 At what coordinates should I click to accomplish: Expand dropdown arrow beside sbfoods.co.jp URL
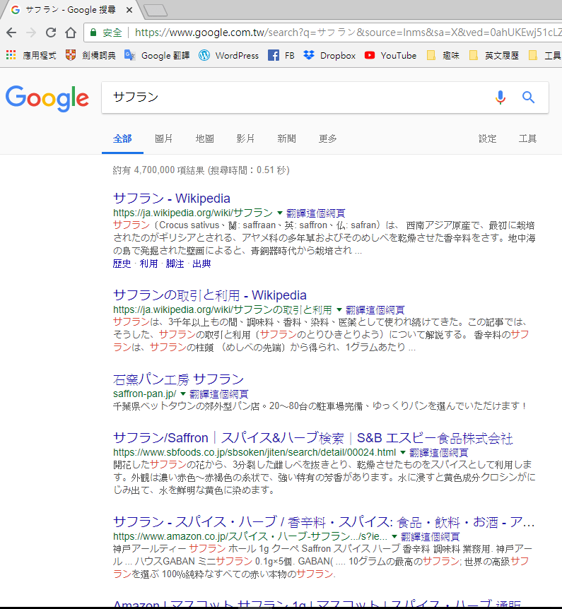tap(403, 452)
